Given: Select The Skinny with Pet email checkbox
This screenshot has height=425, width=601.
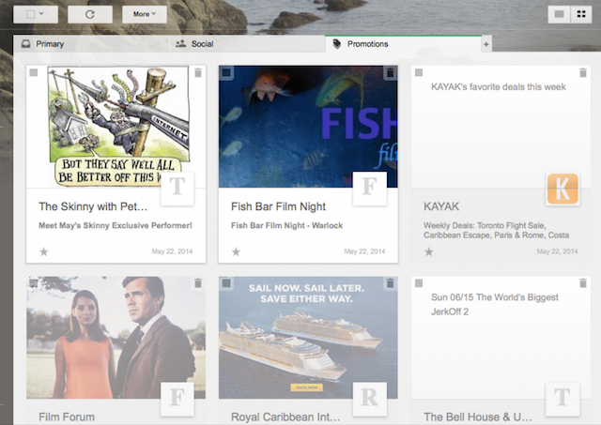Looking at the screenshot, I should [x=34, y=72].
